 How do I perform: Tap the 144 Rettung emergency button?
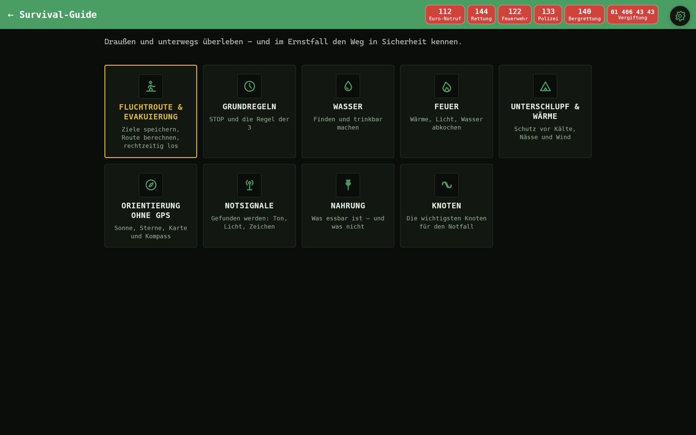[x=481, y=14]
